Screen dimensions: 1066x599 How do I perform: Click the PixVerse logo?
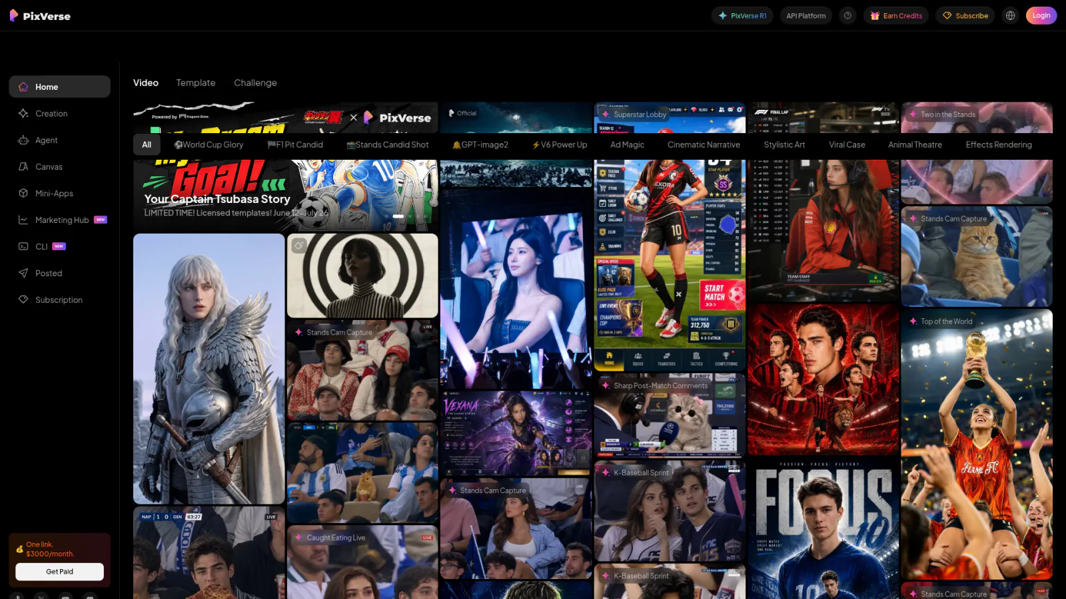click(40, 15)
